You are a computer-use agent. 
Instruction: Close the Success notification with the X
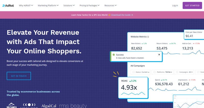tap(159, 55)
